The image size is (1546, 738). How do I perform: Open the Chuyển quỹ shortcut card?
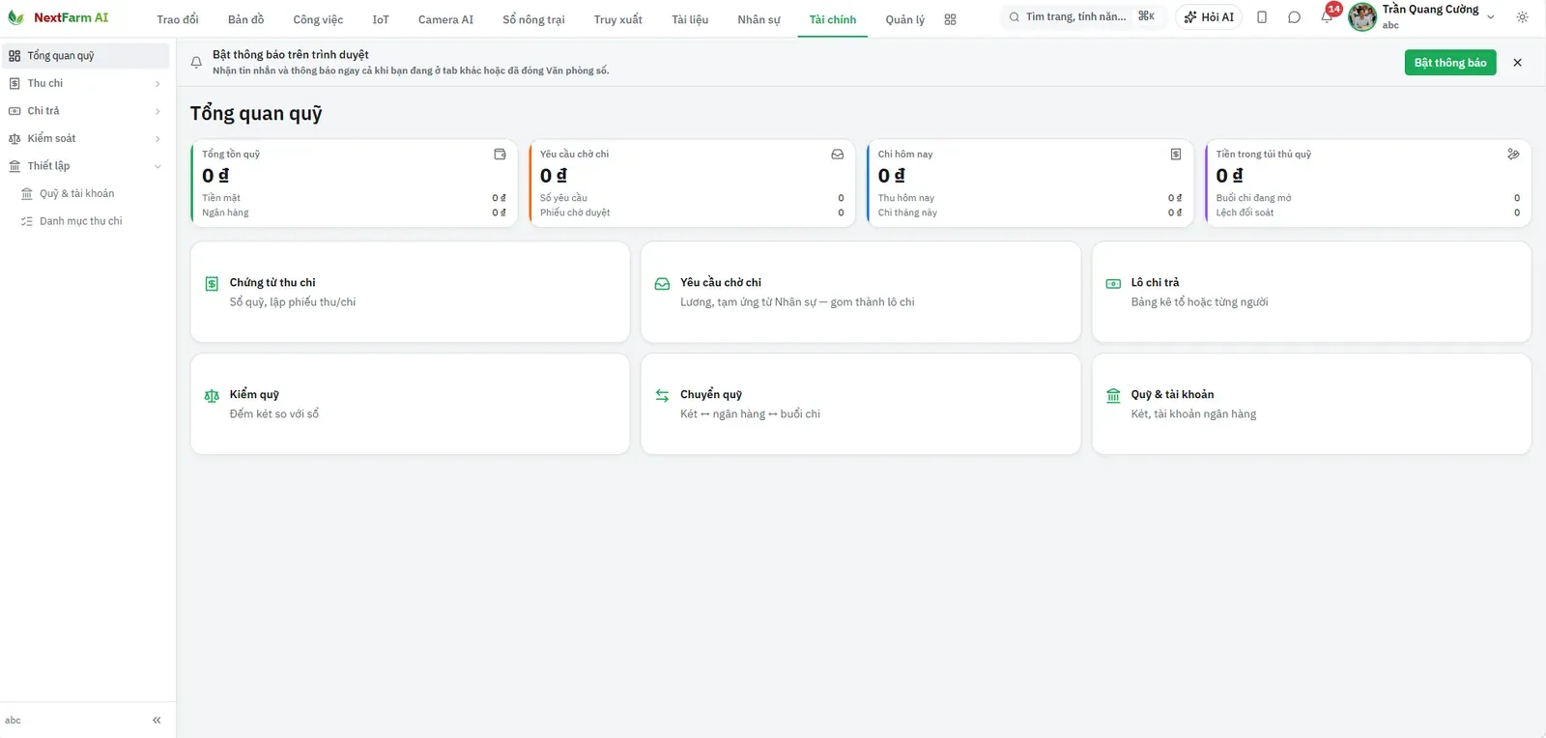861,404
